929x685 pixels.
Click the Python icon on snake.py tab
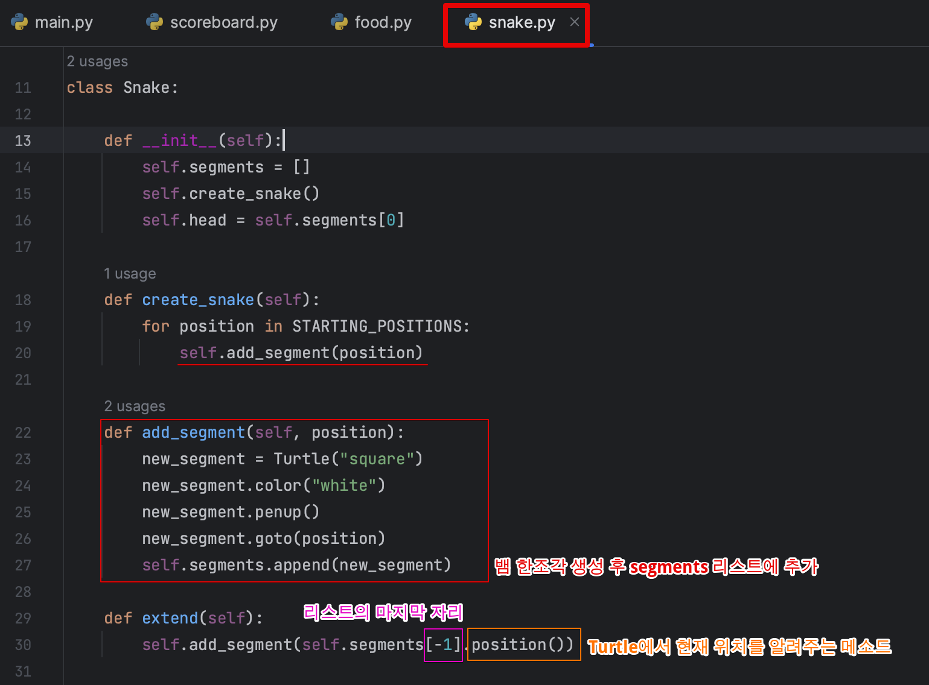point(473,22)
